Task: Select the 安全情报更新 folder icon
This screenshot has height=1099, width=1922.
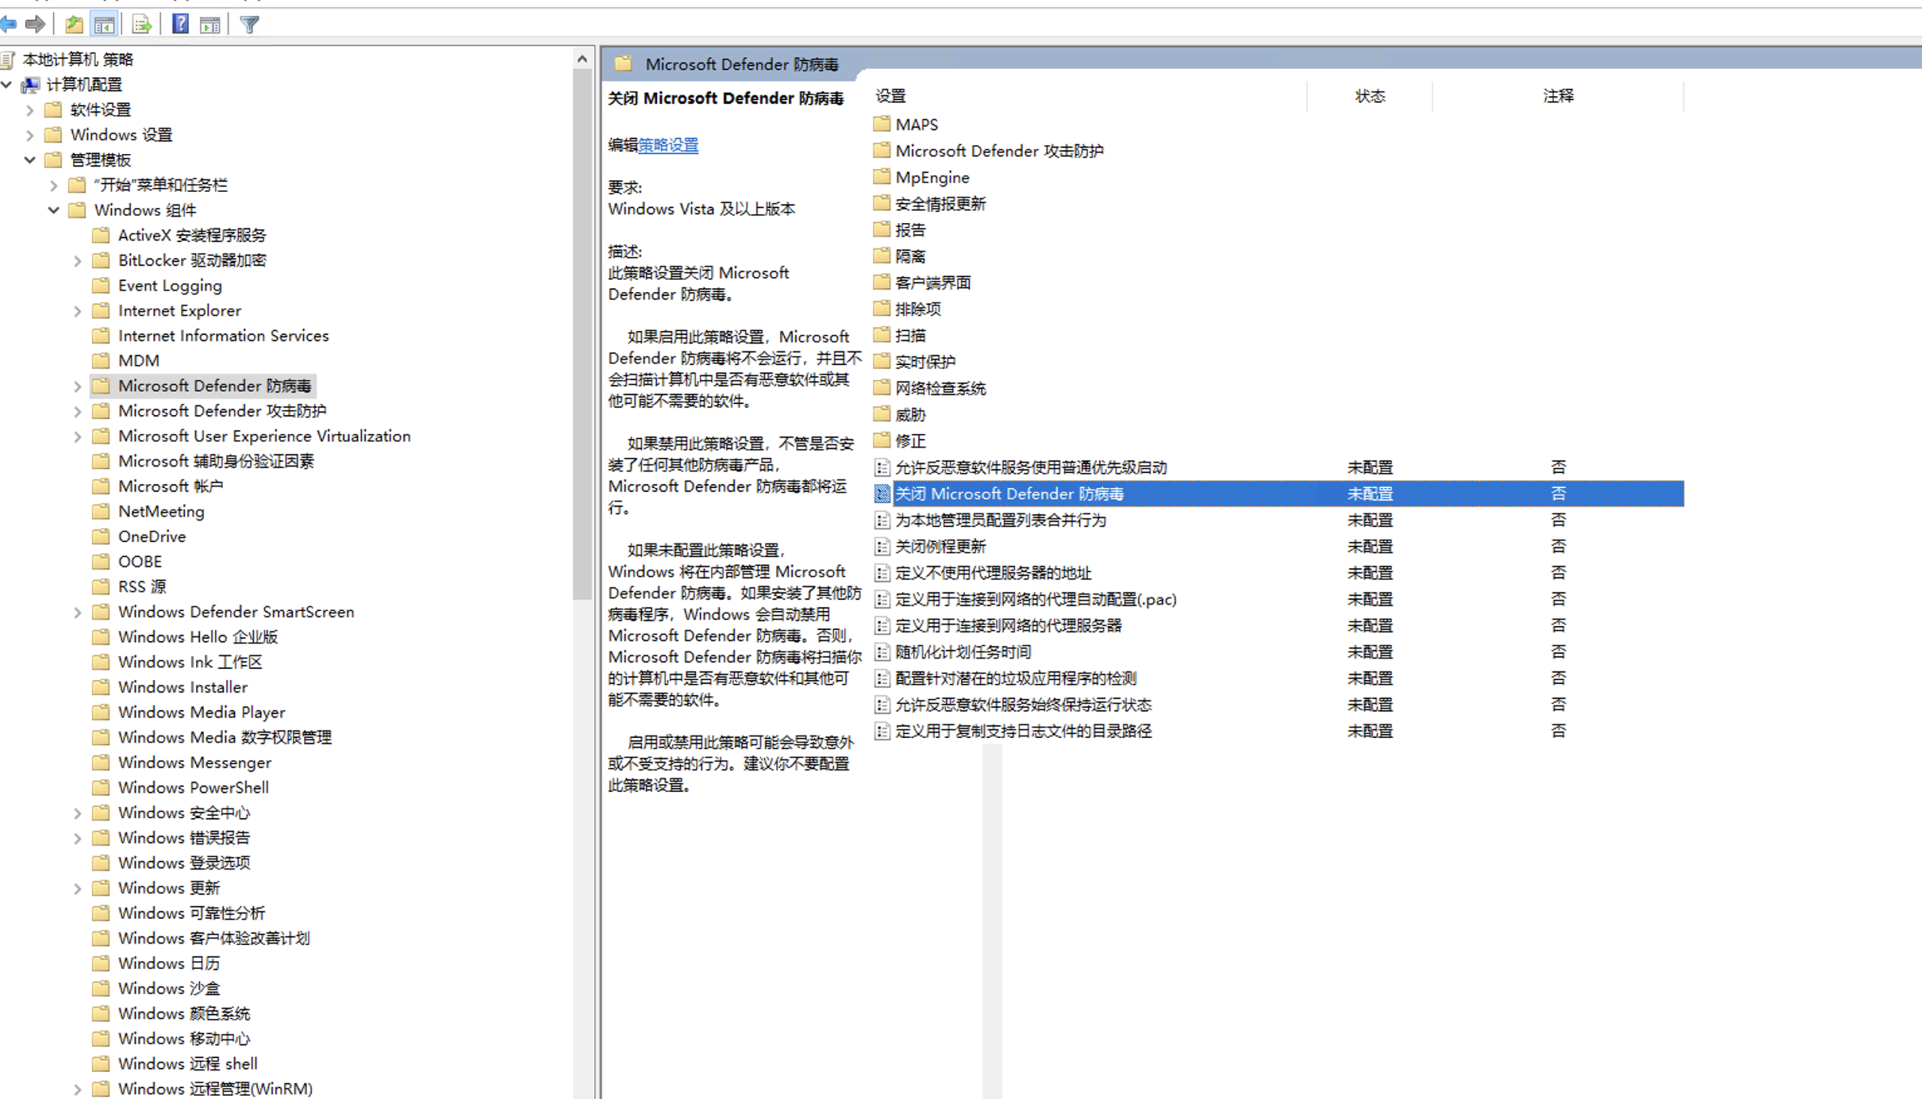Action: (881, 202)
